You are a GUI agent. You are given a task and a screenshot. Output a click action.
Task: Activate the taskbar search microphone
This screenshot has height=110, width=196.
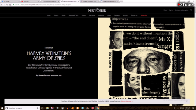(38, 108)
